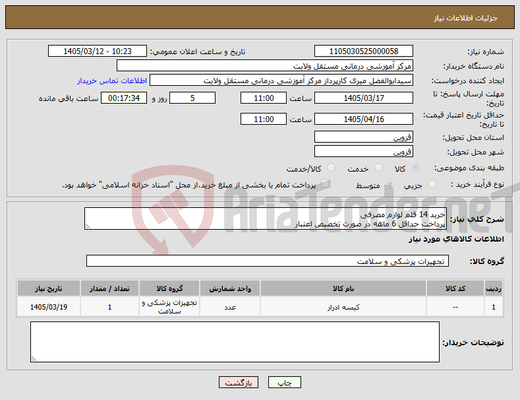Click the response deadline time 11:00 field

264,98
